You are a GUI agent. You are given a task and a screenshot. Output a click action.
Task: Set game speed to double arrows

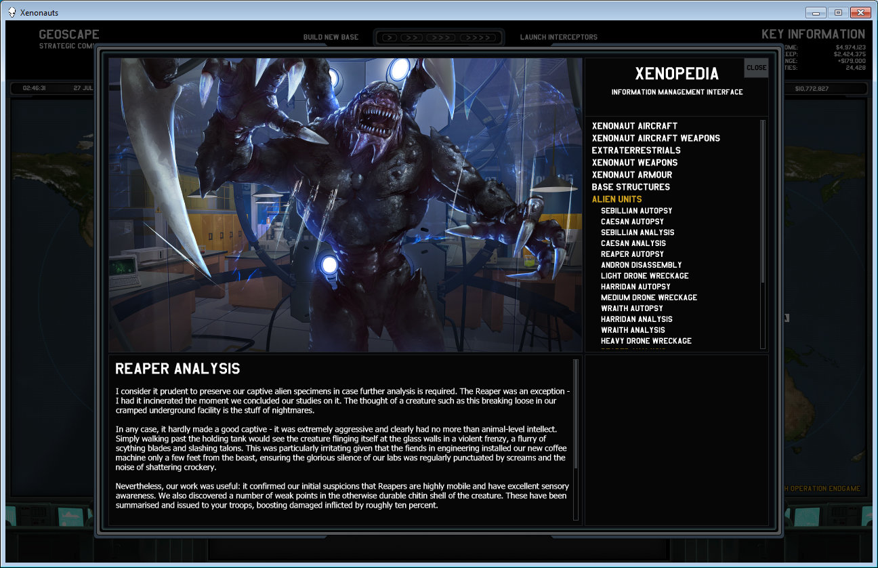[412, 37]
